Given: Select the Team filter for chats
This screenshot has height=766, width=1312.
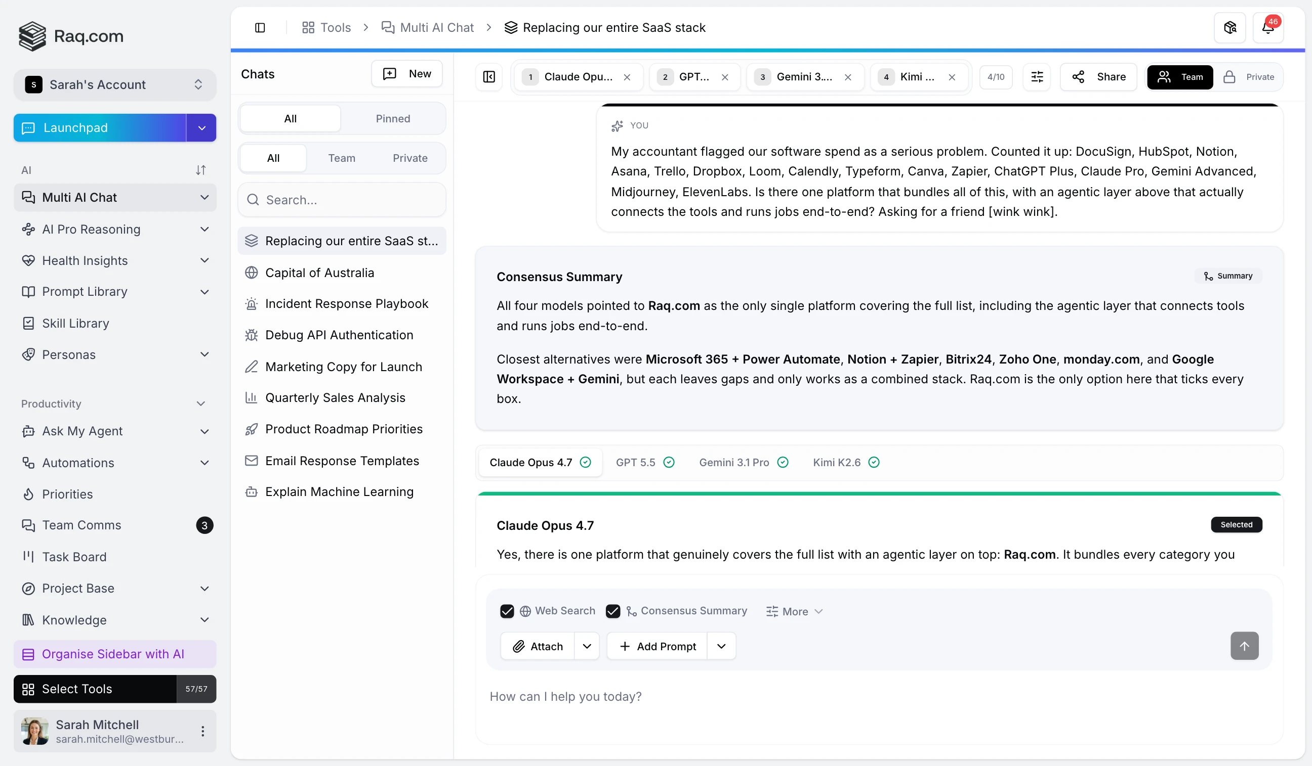Looking at the screenshot, I should 342,158.
